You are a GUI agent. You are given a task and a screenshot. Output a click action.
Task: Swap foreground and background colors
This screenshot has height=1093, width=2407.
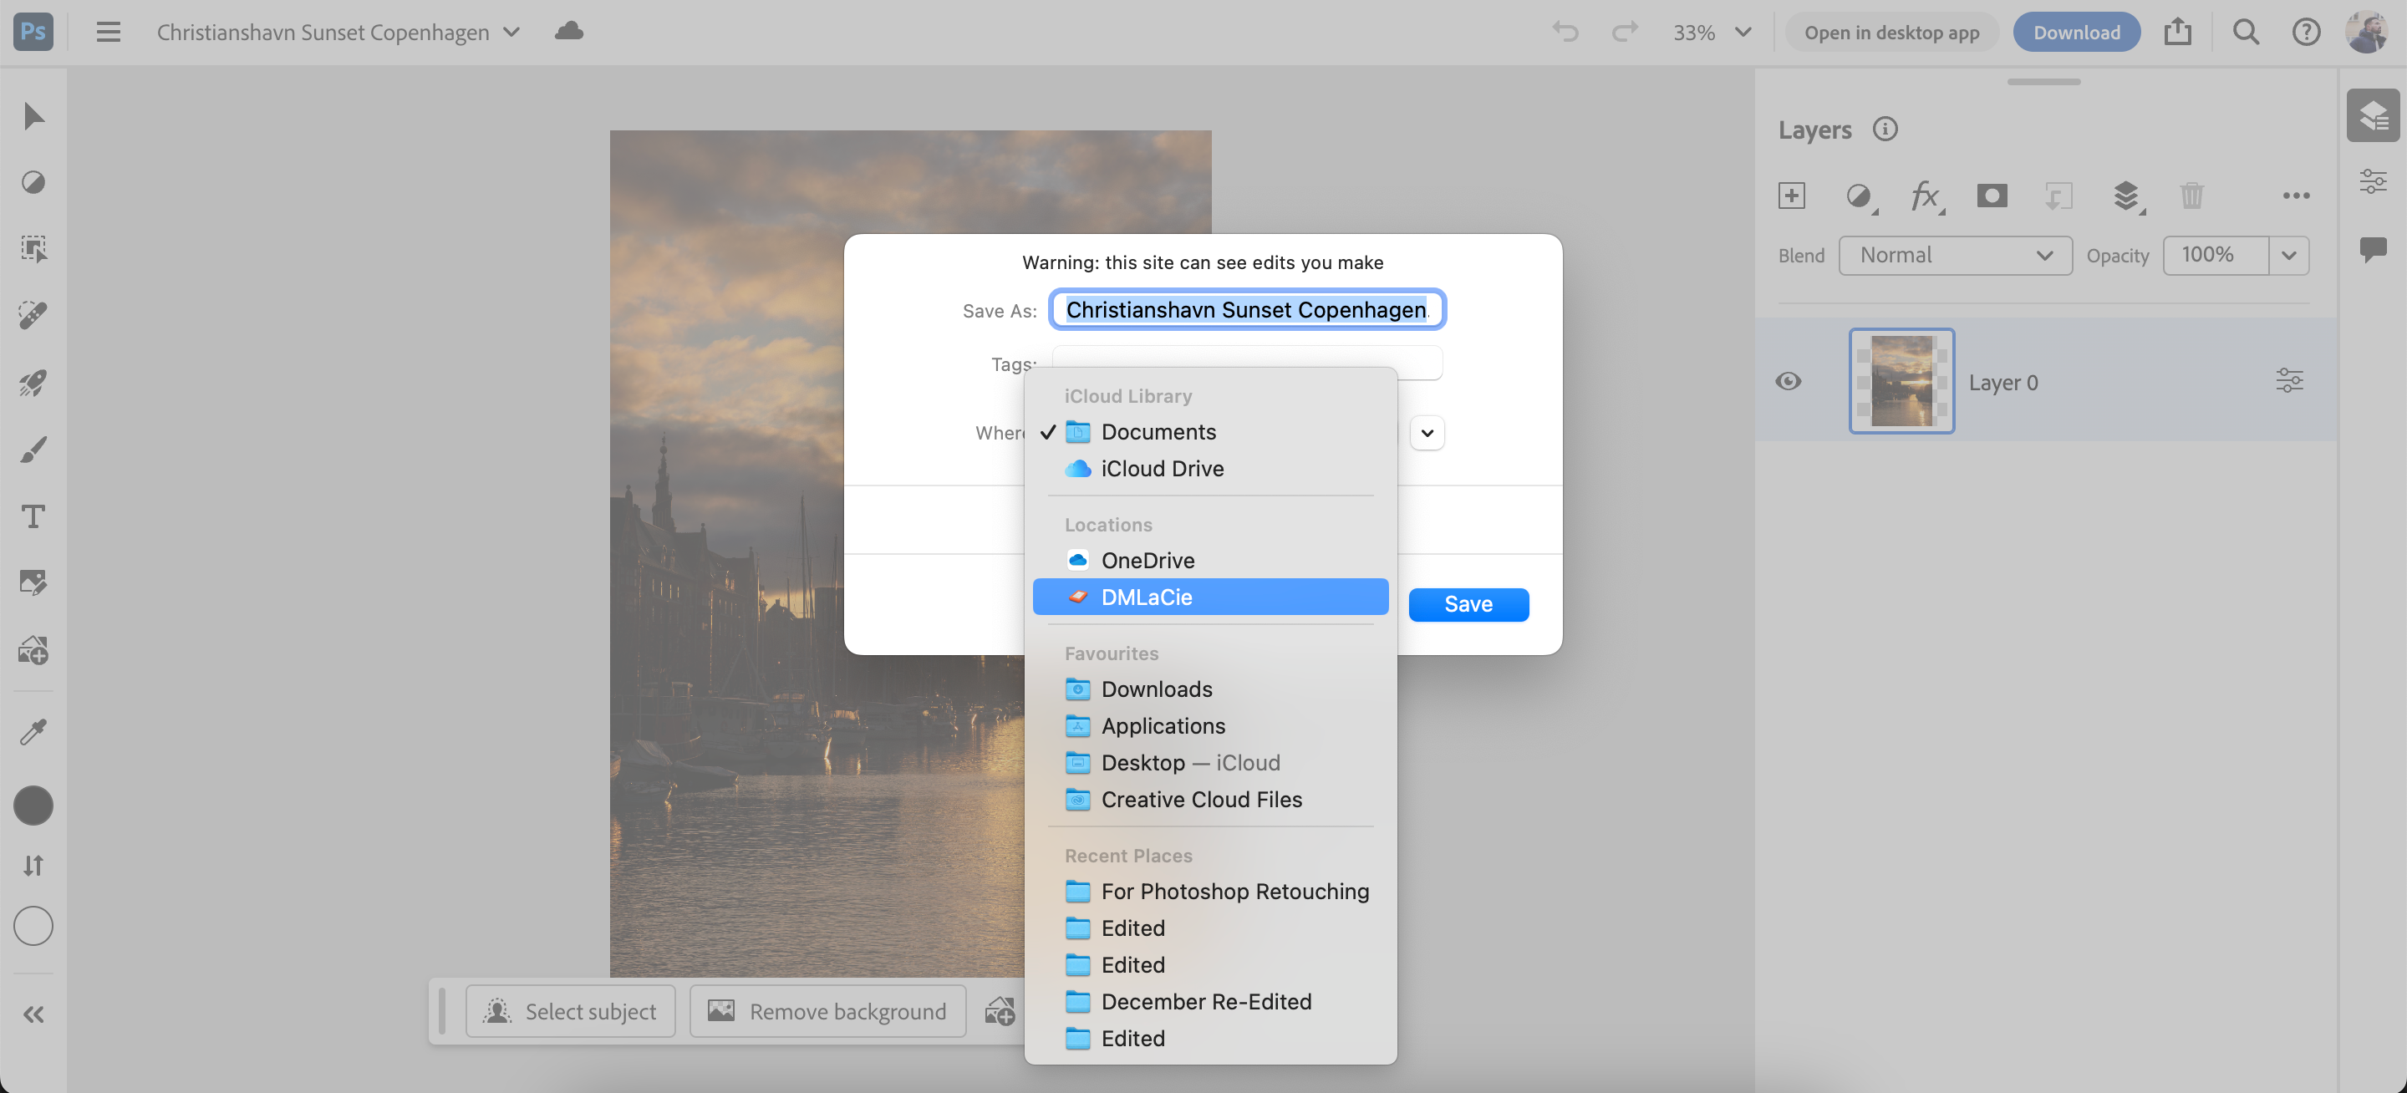33,866
